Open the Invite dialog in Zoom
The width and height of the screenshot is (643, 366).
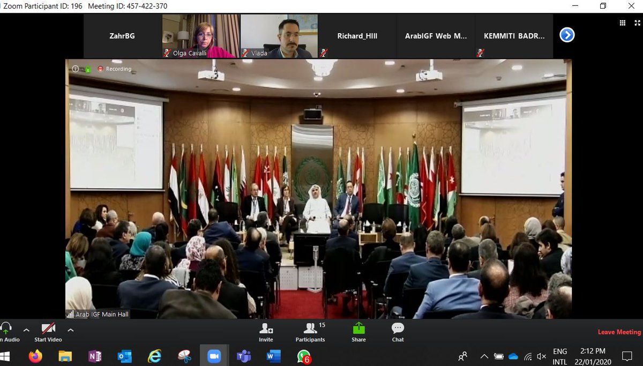pyautogui.click(x=266, y=330)
